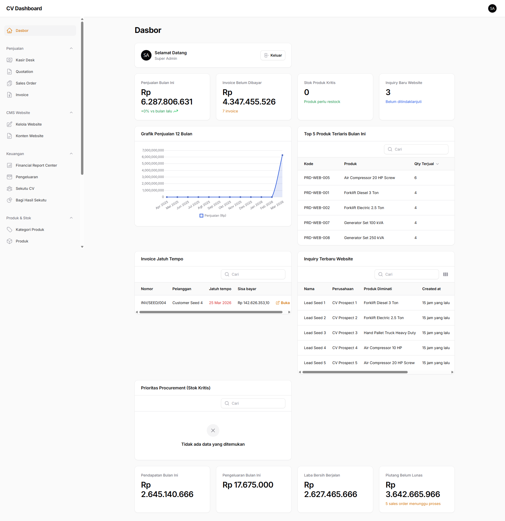Collapse the Keuangan sidebar section
The width and height of the screenshot is (505, 521).
pyautogui.click(x=71, y=154)
